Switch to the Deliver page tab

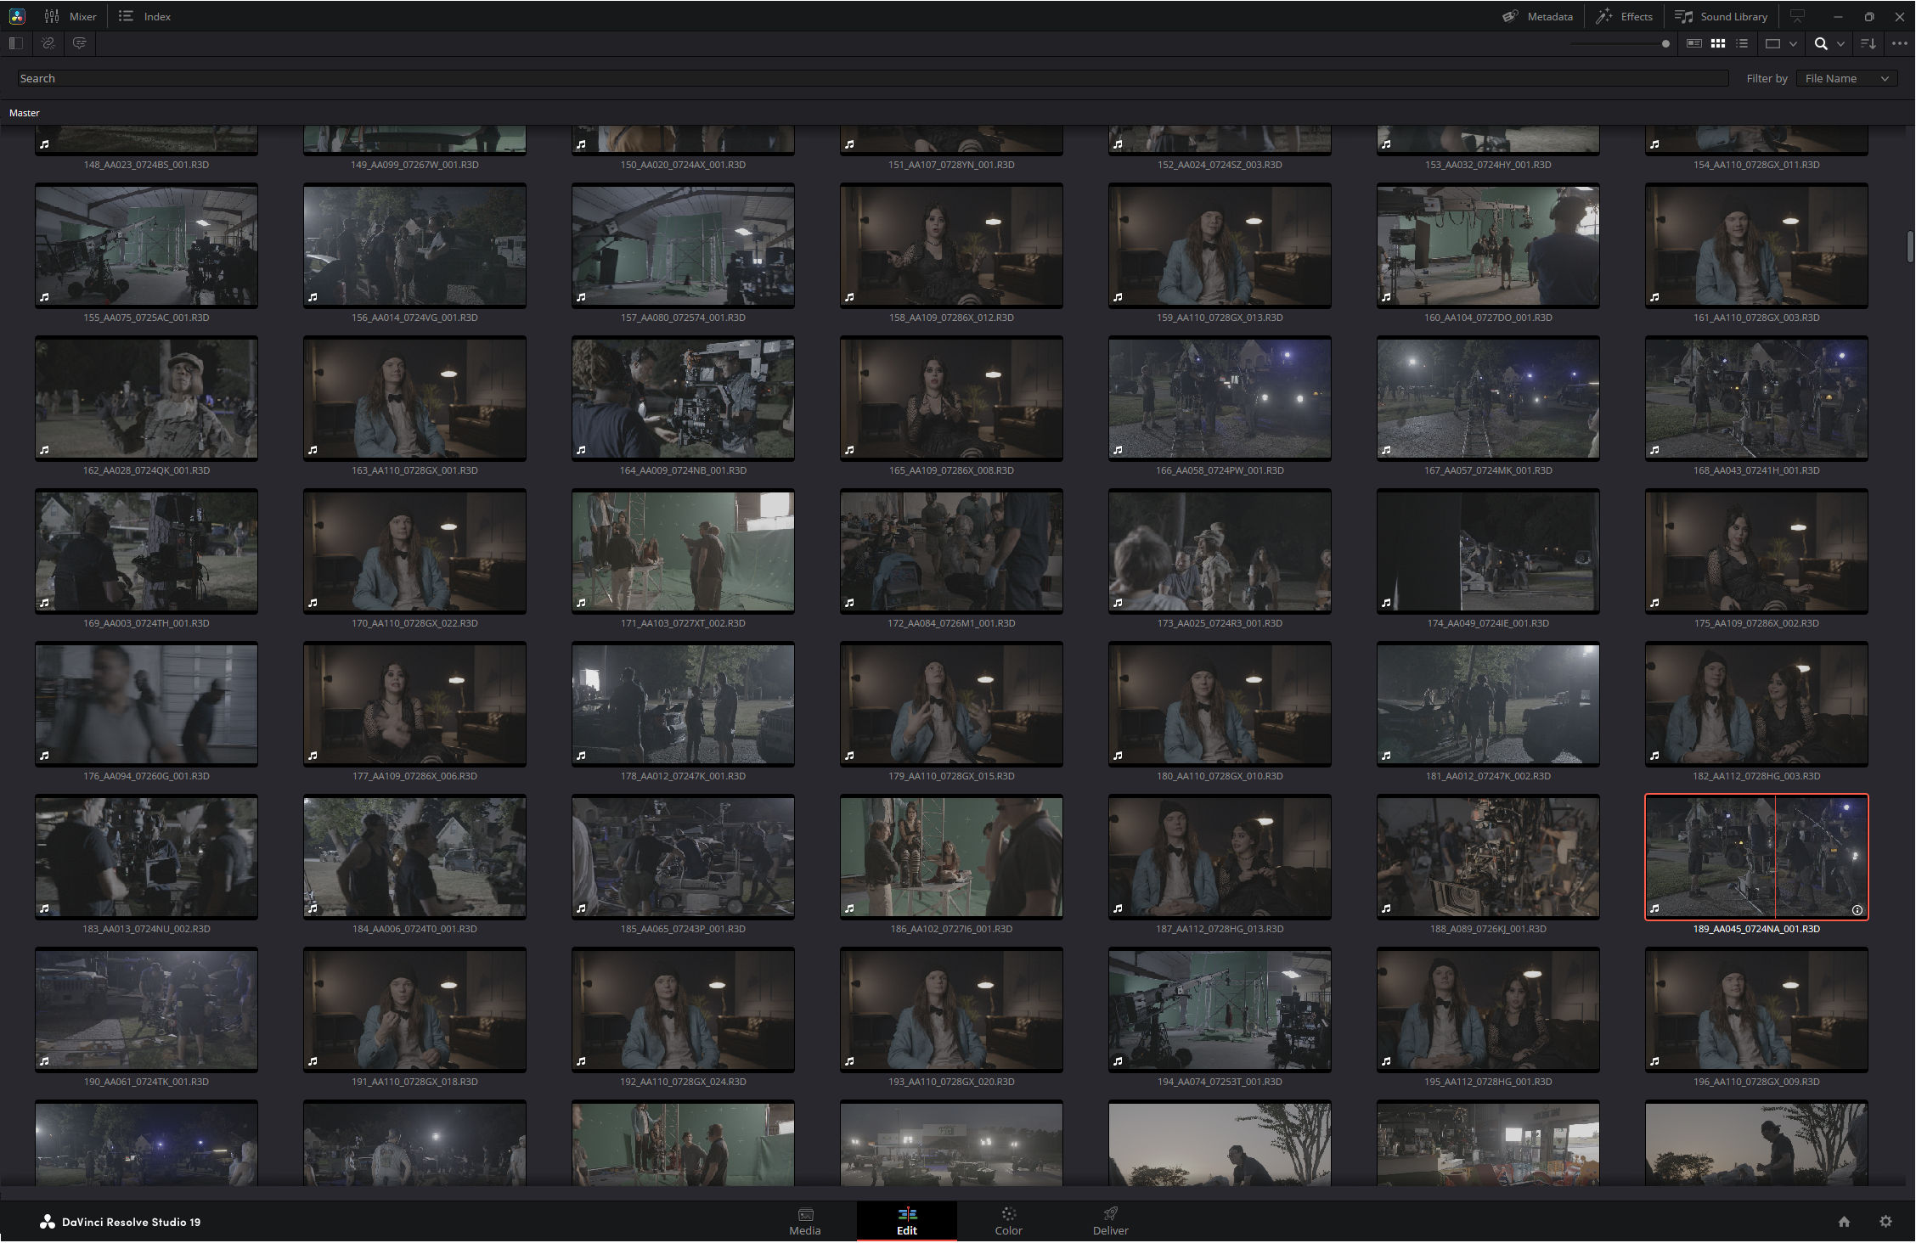[1111, 1222]
